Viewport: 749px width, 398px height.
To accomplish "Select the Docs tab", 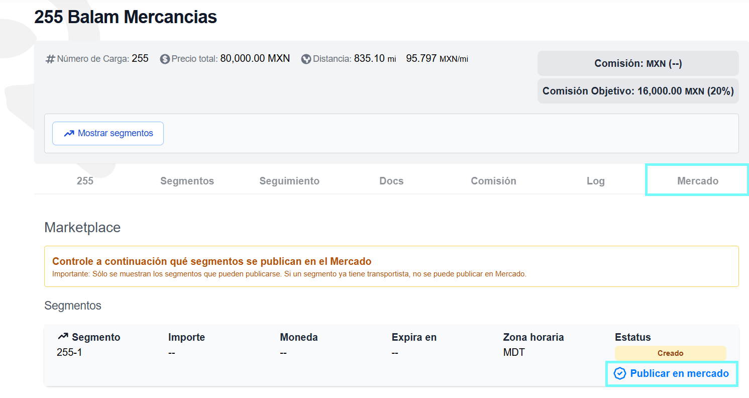I will pyautogui.click(x=391, y=181).
